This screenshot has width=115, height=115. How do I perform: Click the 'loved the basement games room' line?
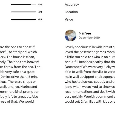[90, 52]
